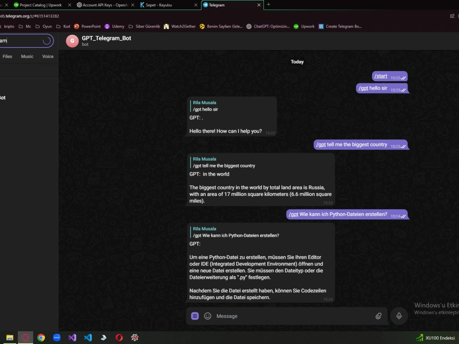Open the bot commands menu icon

tap(195, 316)
